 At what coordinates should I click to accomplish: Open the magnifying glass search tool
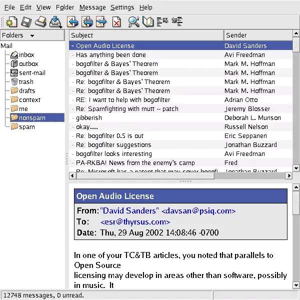tap(133, 21)
